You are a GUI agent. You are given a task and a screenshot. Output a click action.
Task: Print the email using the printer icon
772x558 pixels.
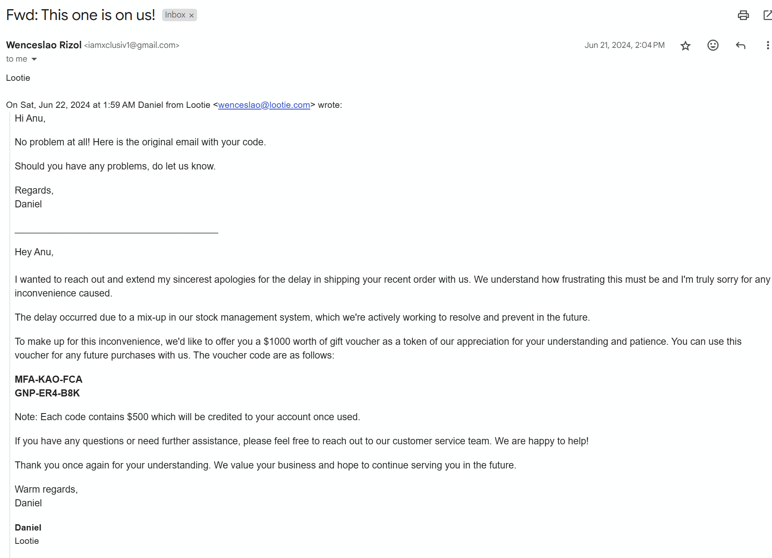click(743, 15)
